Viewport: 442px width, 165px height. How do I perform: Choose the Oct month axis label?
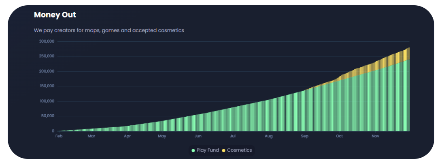point(339,136)
